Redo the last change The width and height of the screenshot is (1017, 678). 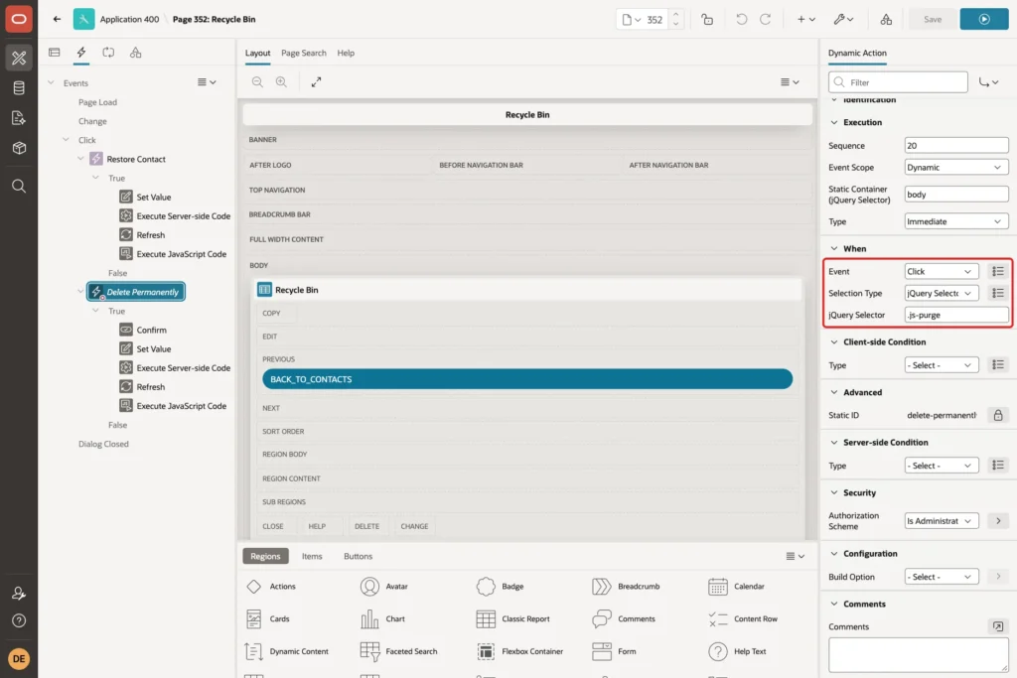coord(766,20)
